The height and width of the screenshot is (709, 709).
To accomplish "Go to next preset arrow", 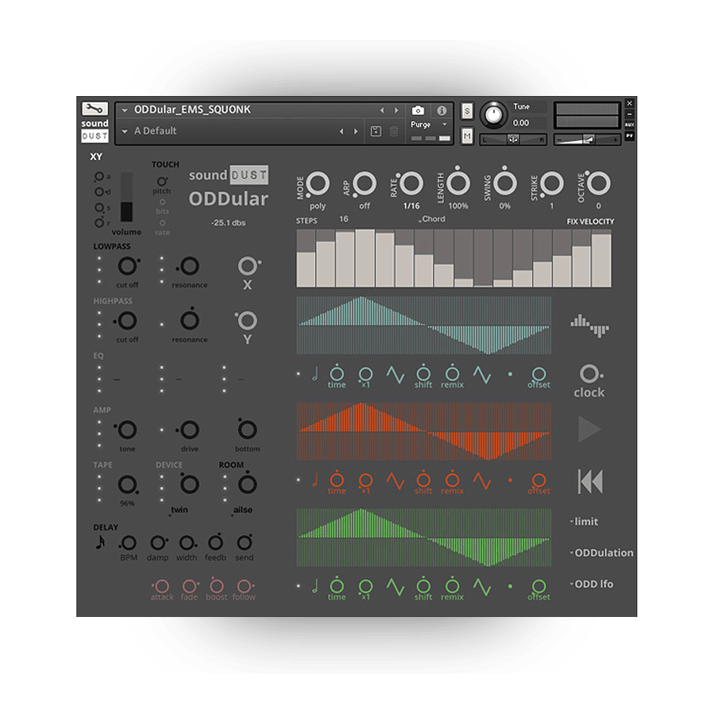I will (x=356, y=131).
